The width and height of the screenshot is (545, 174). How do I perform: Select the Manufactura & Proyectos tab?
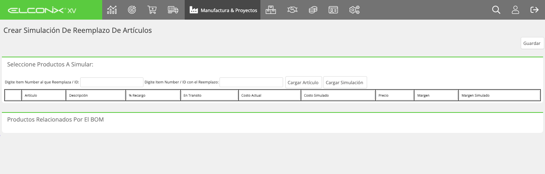[x=223, y=10]
